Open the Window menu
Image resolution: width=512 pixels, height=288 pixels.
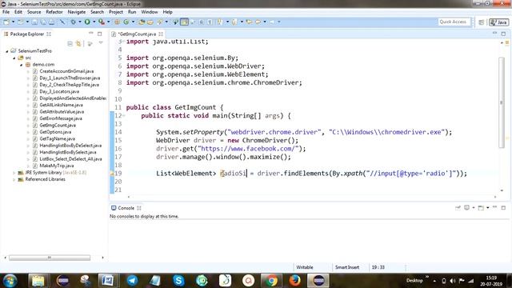(150, 12)
